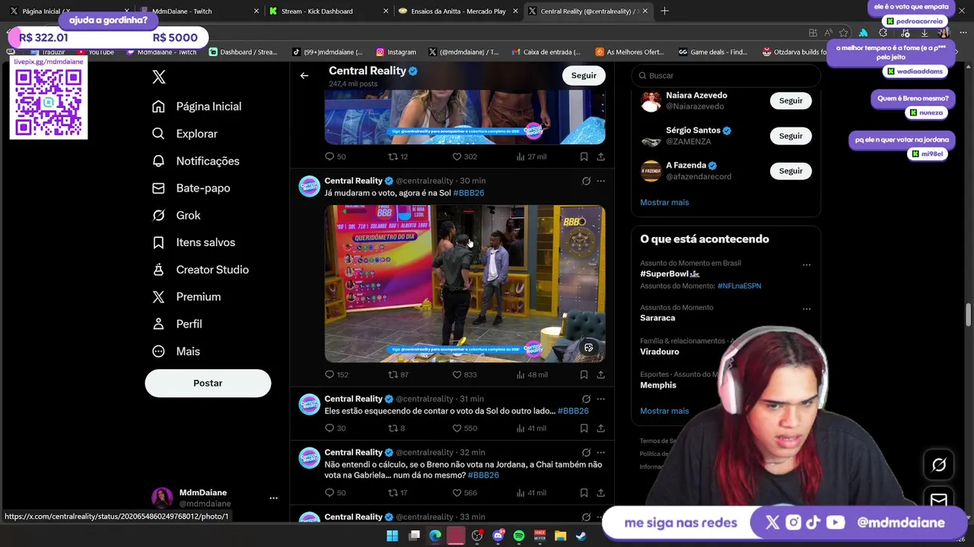Image resolution: width=974 pixels, height=547 pixels.
Task: Open options for the Sararaca trend
Action: [x=807, y=309]
